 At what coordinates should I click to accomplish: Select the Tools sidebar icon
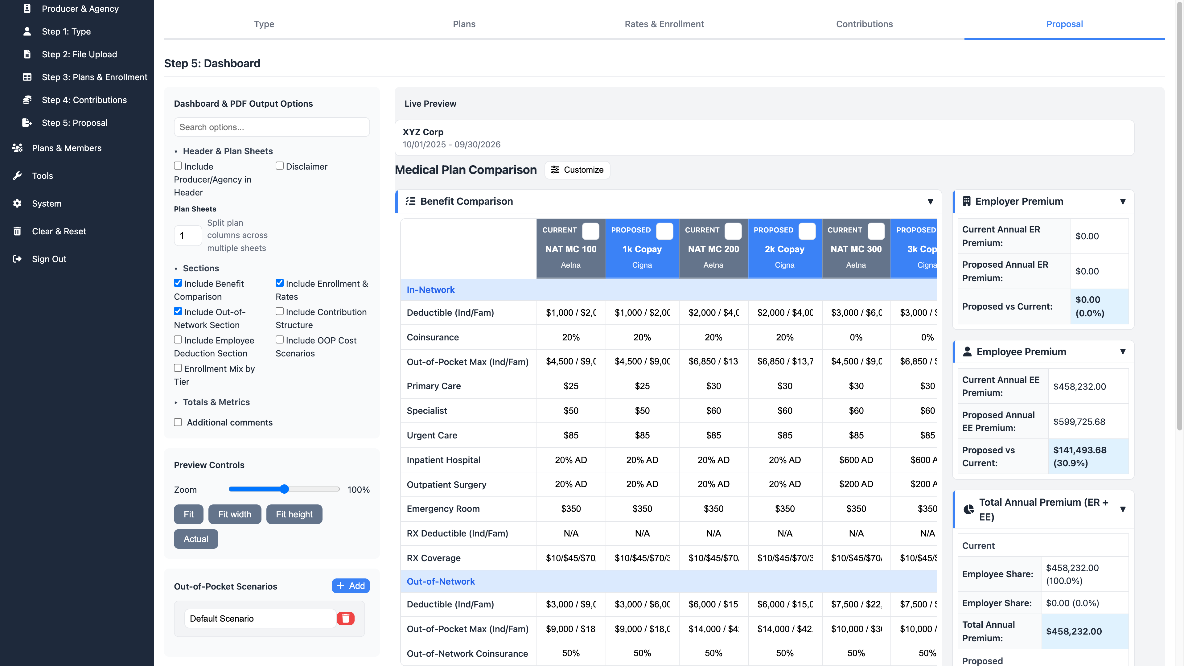pyautogui.click(x=18, y=175)
